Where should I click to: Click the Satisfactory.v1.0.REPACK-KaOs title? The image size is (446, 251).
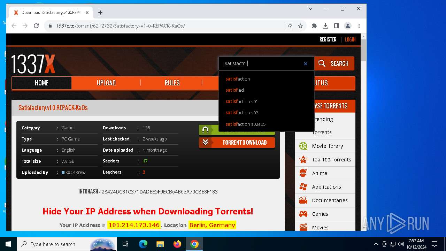pos(53,108)
